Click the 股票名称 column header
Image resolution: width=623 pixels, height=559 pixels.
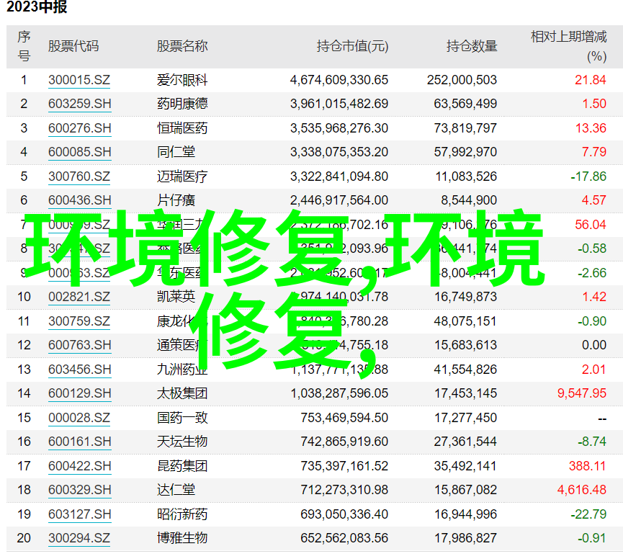point(182,47)
